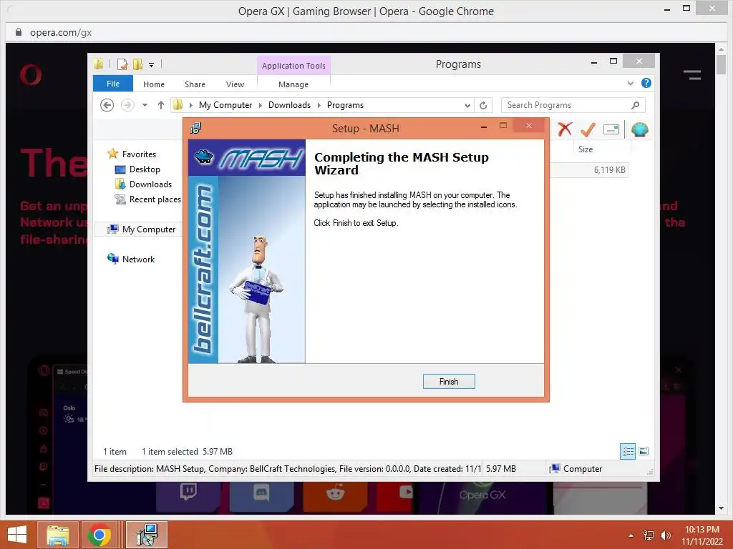Select Network in navigation pane

coord(138,259)
